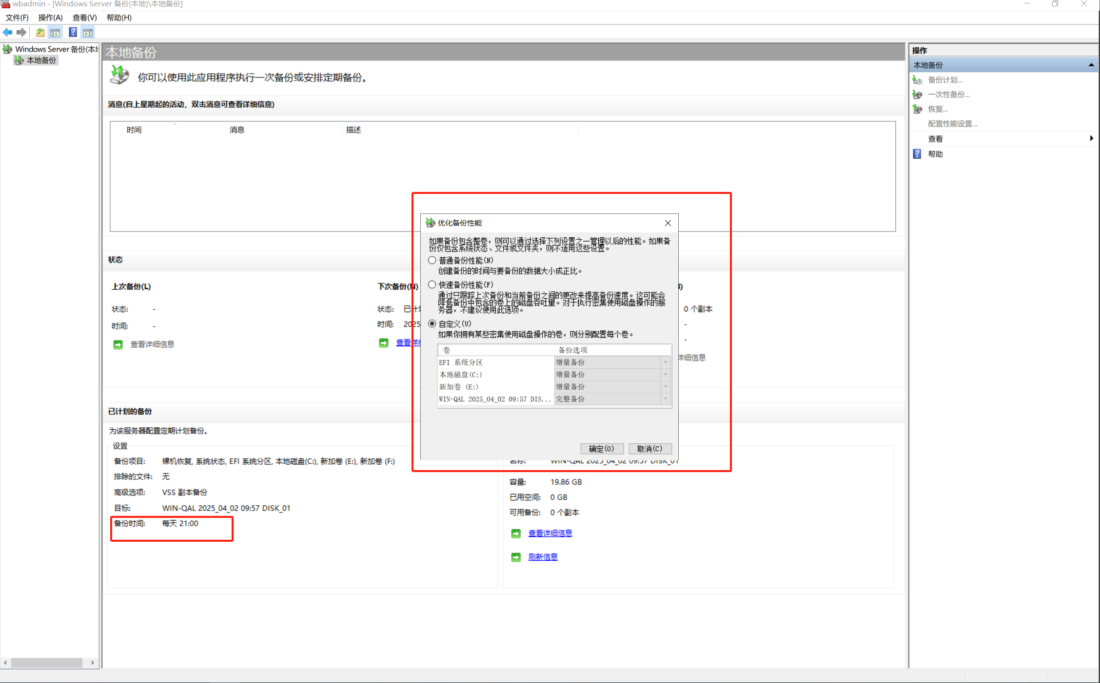Open the 查看(V) menu

pyautogui.click(x=84, y=18)
